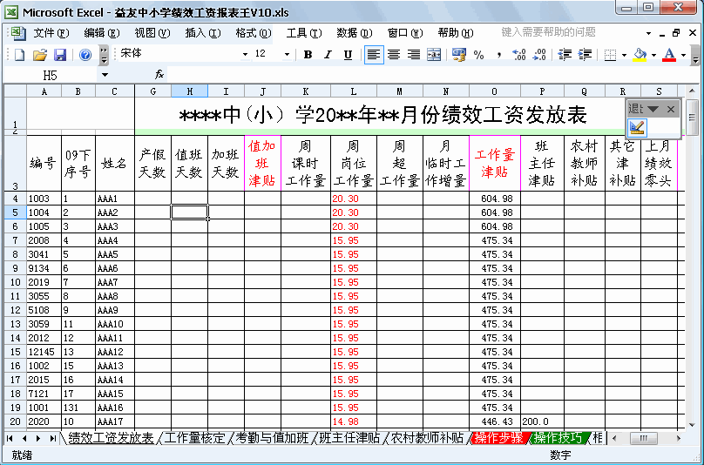Merge and center selected cells
Screen dimensions: 704x465
434,55
